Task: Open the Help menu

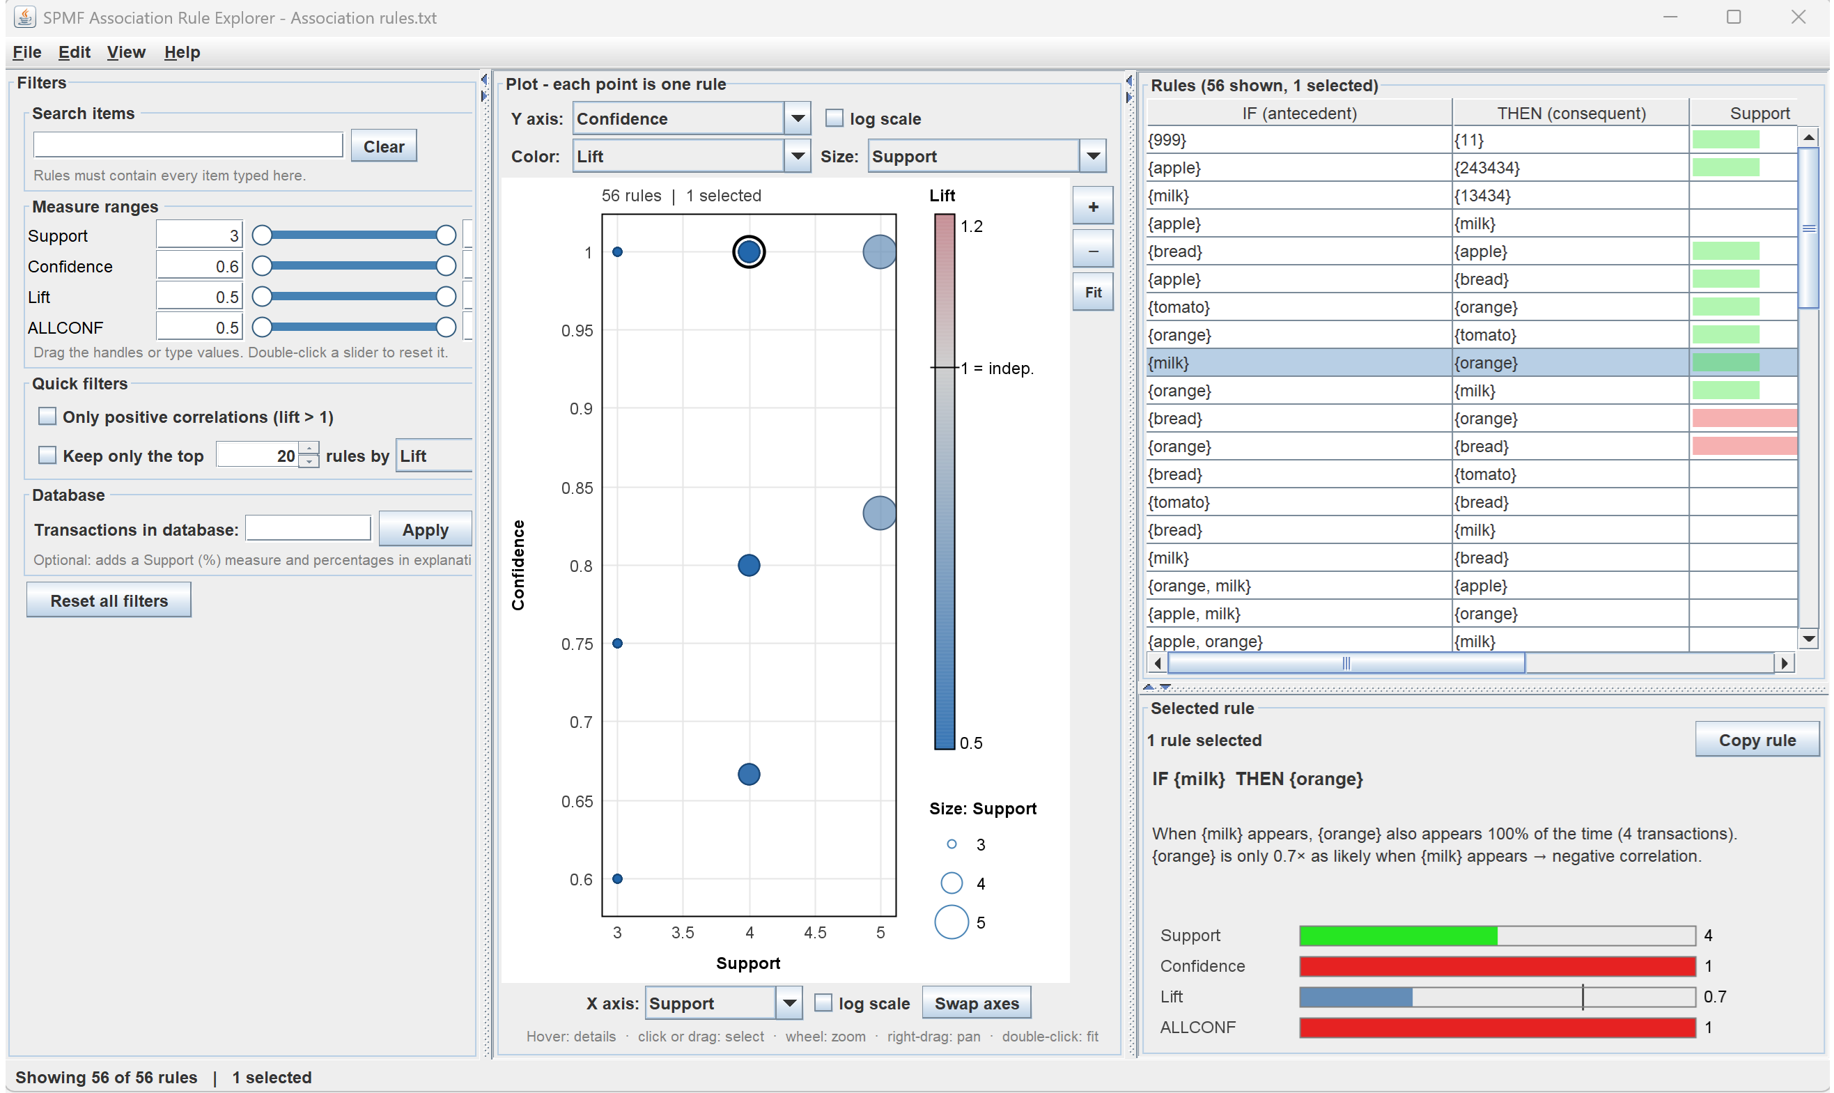Action: pos(182,52)
